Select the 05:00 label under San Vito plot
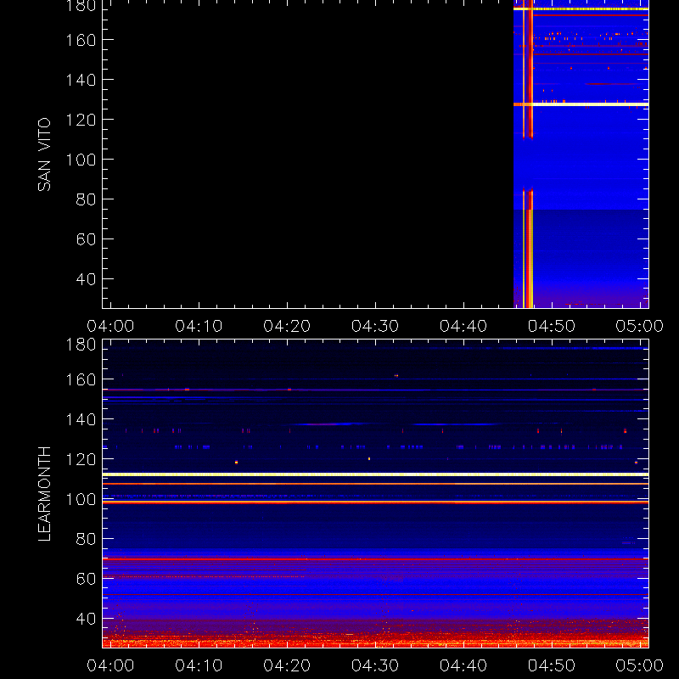Screen dimensions: 679x679 point(640,326)
